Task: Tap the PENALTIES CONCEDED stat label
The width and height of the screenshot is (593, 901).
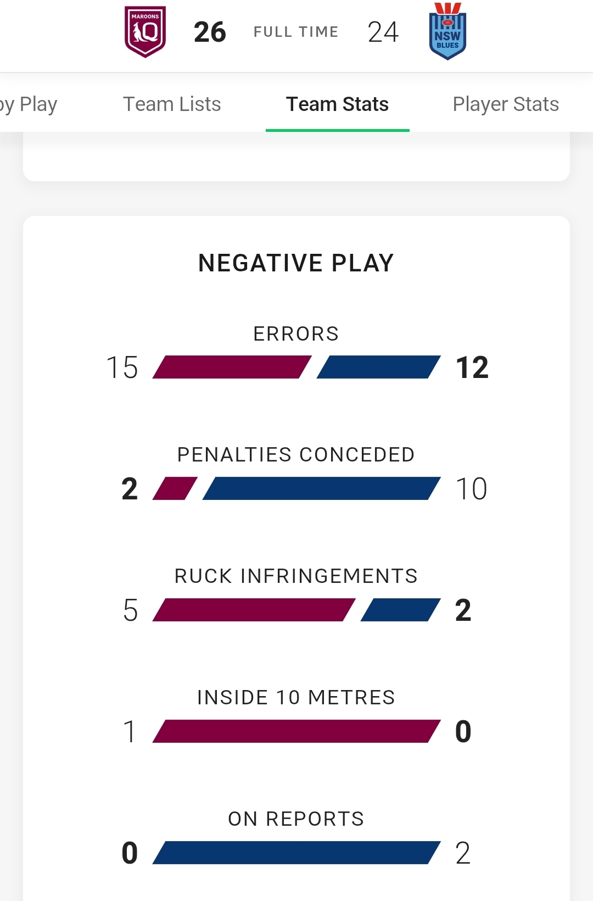Action: click(x=296, y=454)
